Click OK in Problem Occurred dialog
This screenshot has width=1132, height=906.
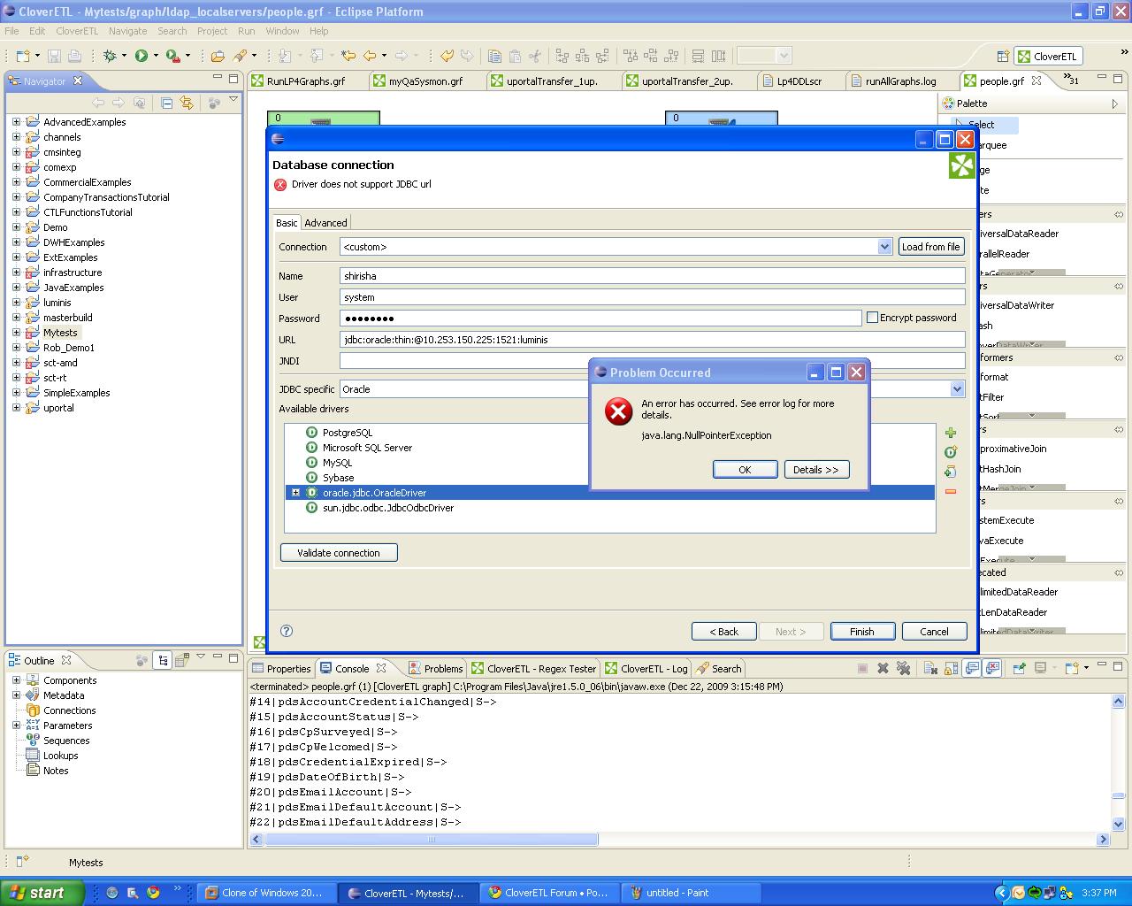(x=745, y=470)
